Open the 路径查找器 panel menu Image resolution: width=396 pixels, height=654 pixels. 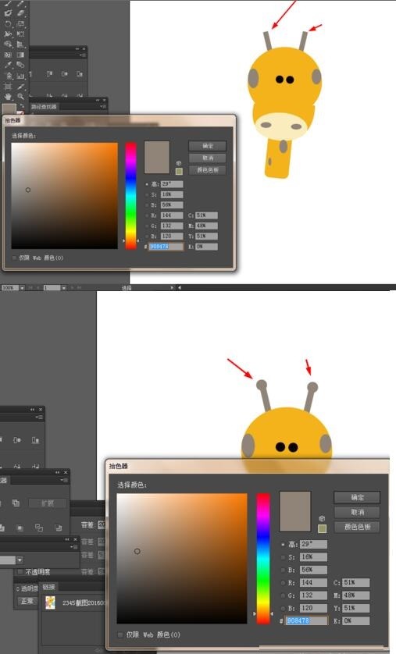click(x=103, y=107)
